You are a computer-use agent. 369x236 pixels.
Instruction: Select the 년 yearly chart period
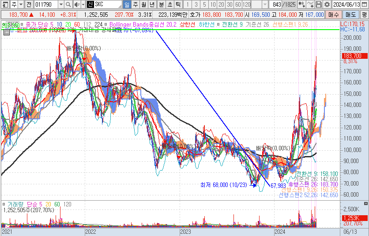152,4
